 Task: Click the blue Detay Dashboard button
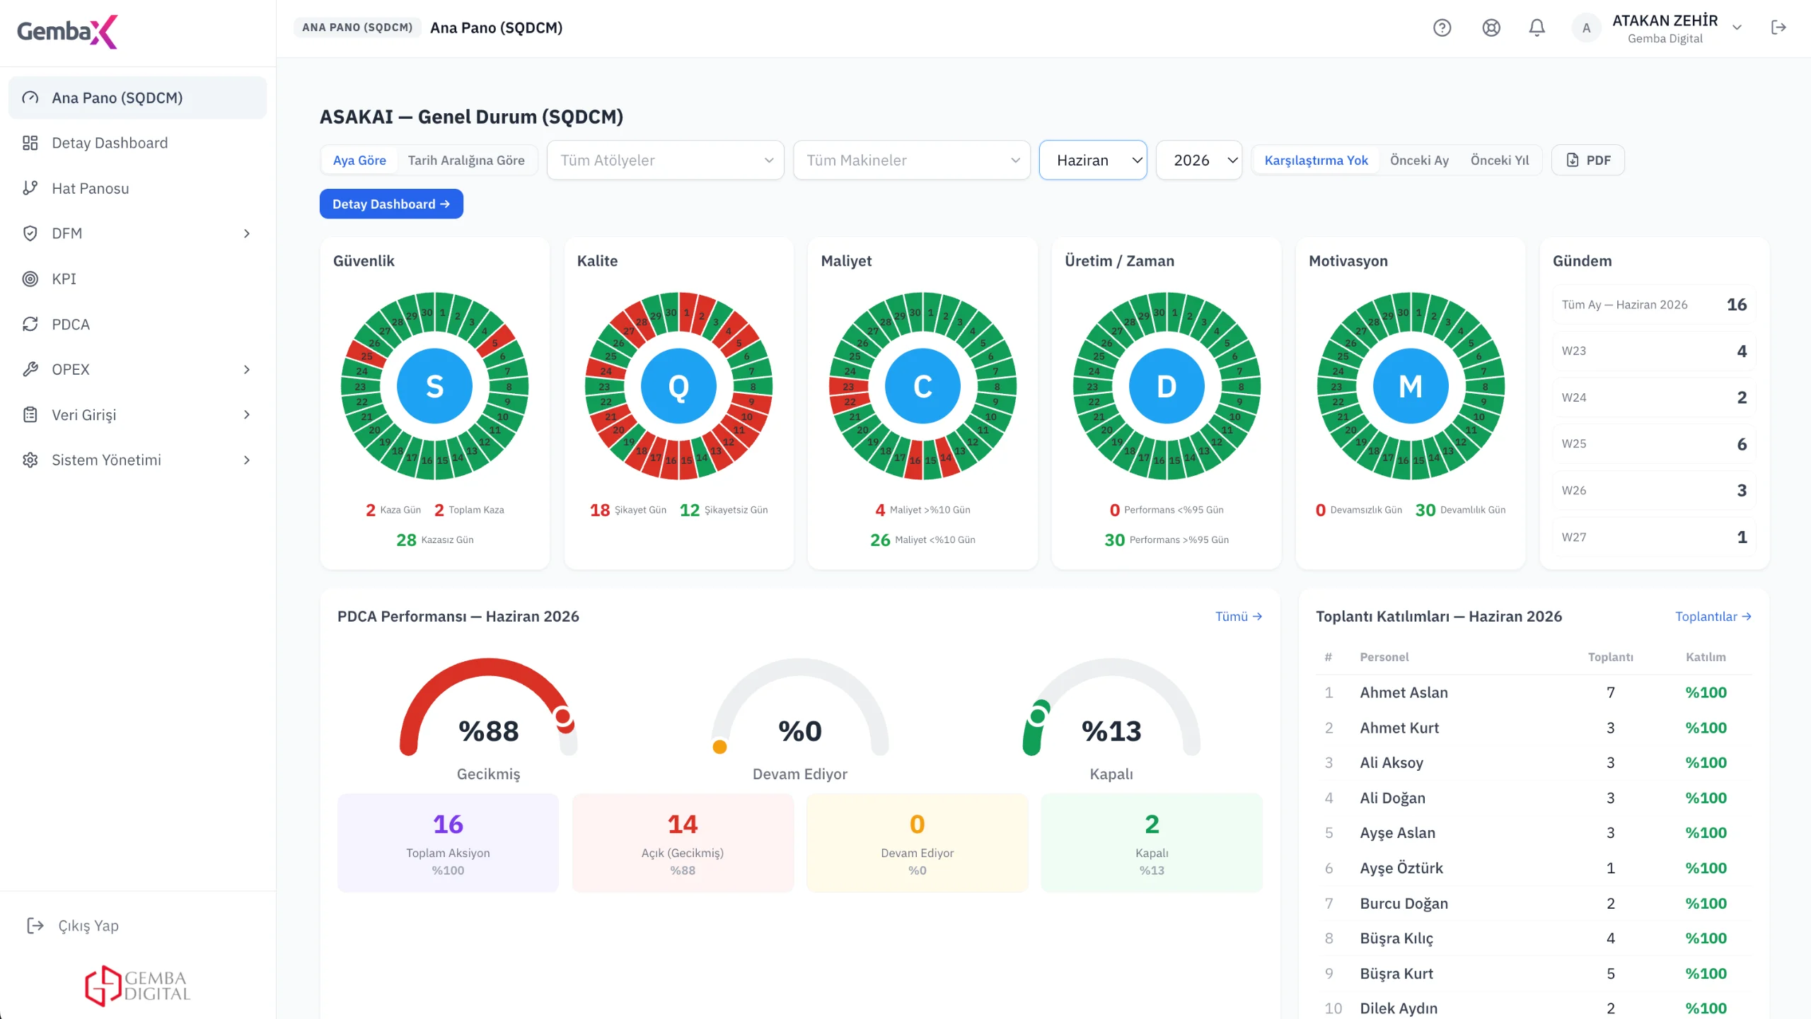(391, 204)
